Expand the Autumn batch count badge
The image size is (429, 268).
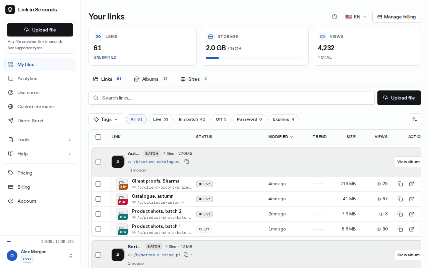tap(118, 162)
